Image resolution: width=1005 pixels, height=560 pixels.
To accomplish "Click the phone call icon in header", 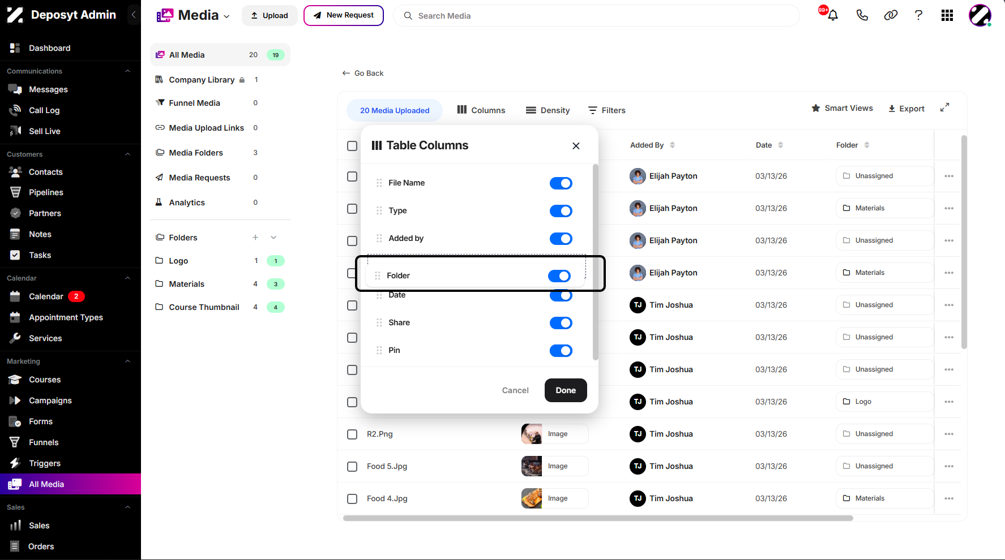I will pyautogui.click(x=862, y=15).
